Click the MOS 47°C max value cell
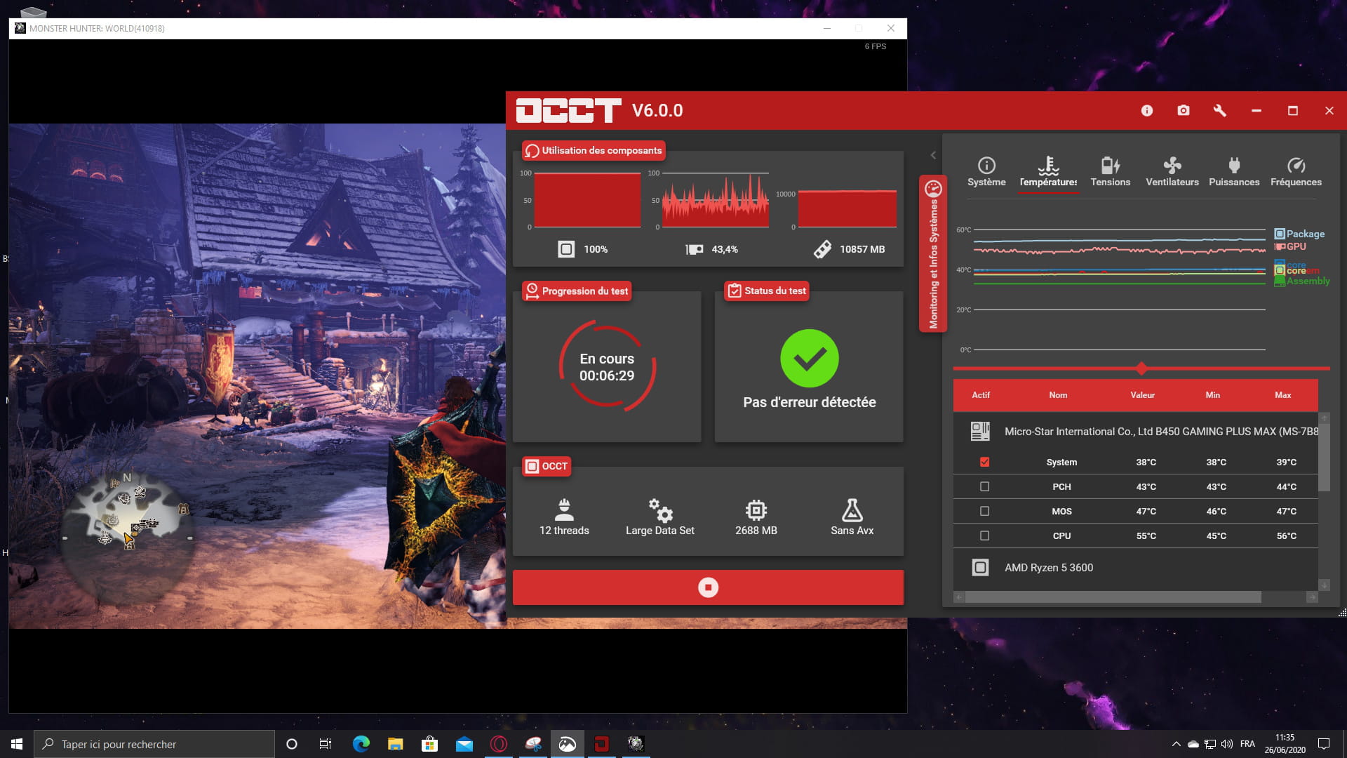Viewport: 1347px width, 758px height. coord(1286,511)
